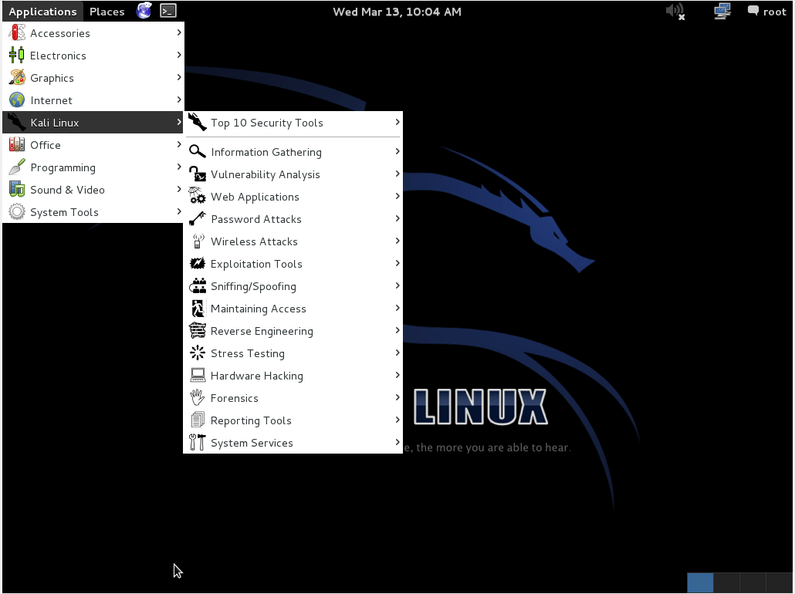Click the magnifier icon beside Information Gathering

(198, 151)
